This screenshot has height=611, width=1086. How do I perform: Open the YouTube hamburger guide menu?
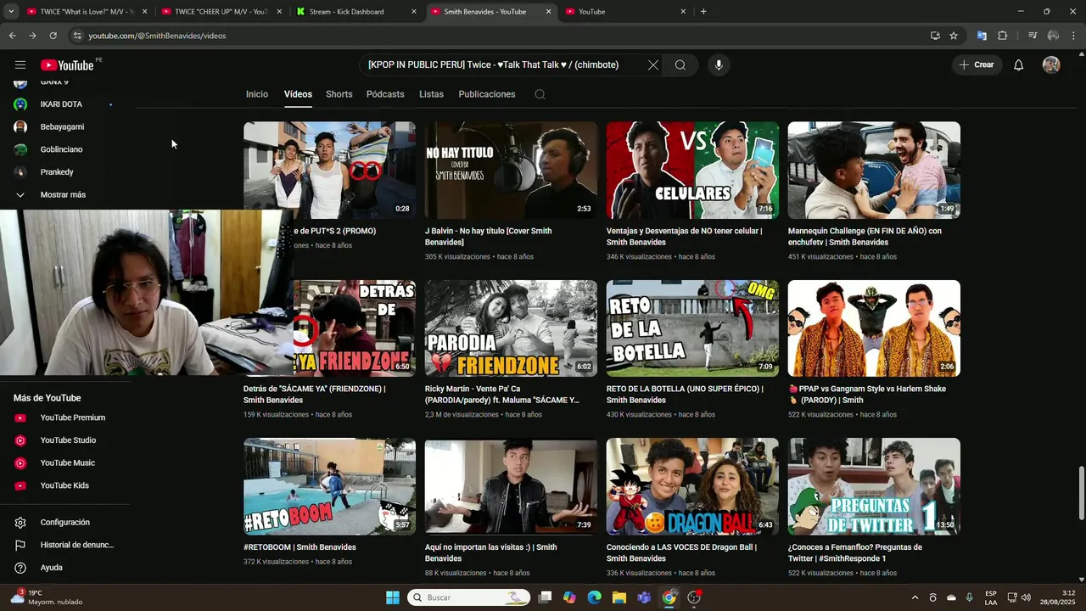(x=20, y=65)
